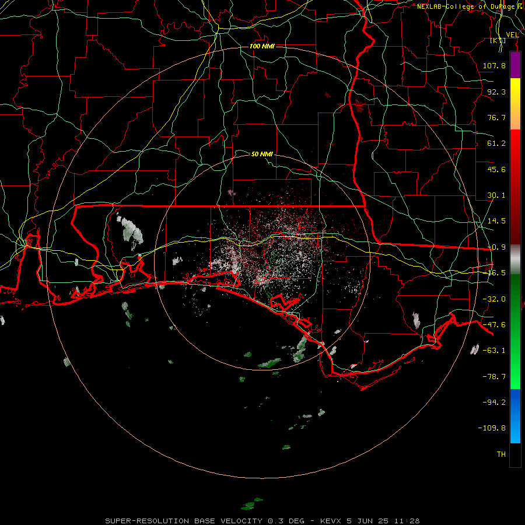Pick the blue segment of the color bar
This screenshot has height=525, width=525.
point(515,416)
